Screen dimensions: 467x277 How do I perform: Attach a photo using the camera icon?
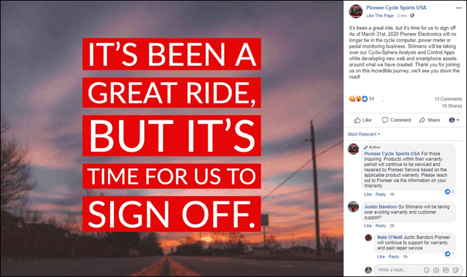pos(436,270)
